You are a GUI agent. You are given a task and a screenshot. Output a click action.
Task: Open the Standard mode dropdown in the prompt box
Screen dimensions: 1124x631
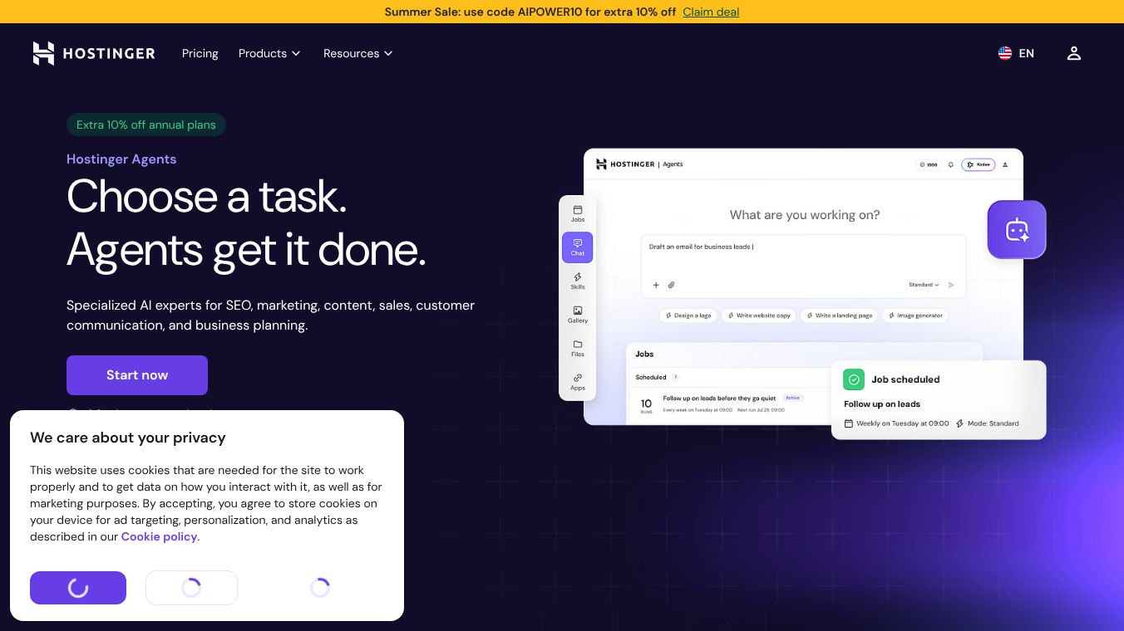924,285
